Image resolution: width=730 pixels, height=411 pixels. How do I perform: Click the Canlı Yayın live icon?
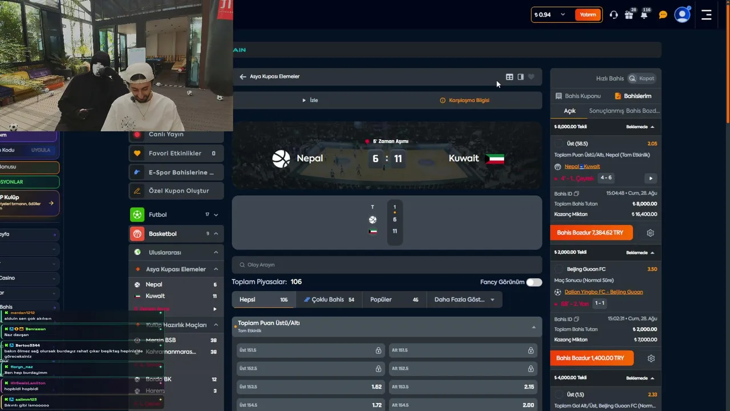[x=137, y=135]
